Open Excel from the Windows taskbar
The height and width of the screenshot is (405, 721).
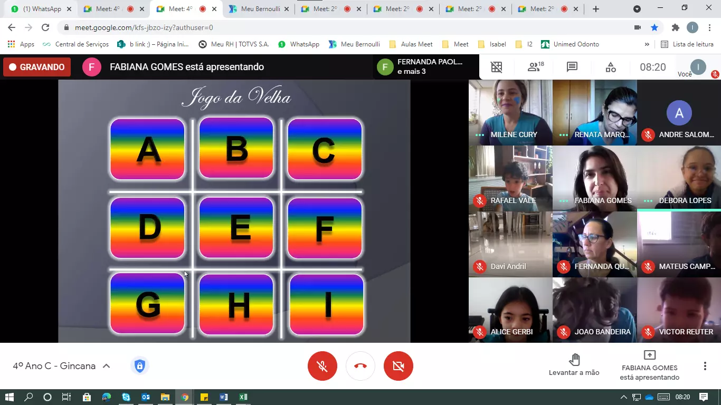pyautogui.click(x=243, y=397)
